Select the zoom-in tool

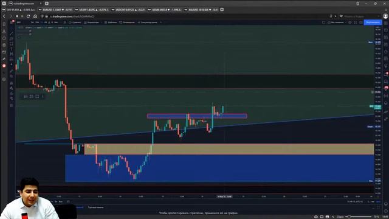[x=12, y=76]
